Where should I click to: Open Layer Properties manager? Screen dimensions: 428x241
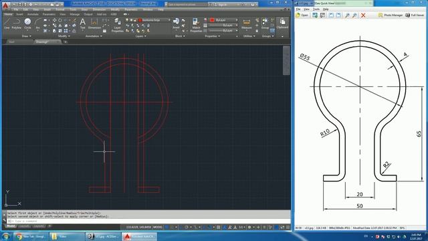(118, 25)
